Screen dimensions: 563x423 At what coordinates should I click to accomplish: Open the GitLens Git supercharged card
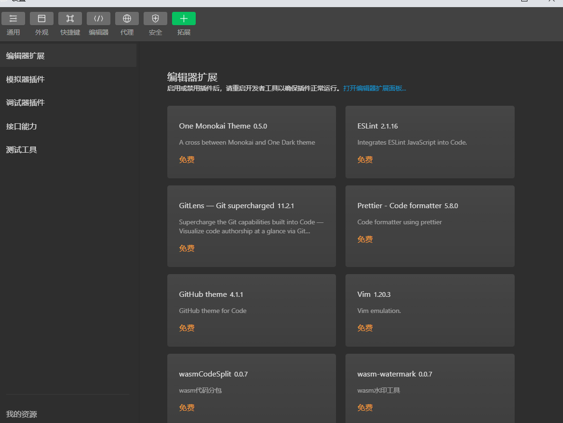coord(252,226)
